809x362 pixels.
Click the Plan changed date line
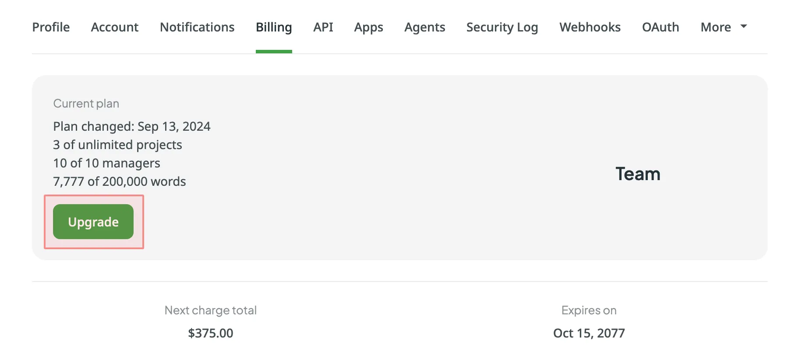(x=132, y=126)
